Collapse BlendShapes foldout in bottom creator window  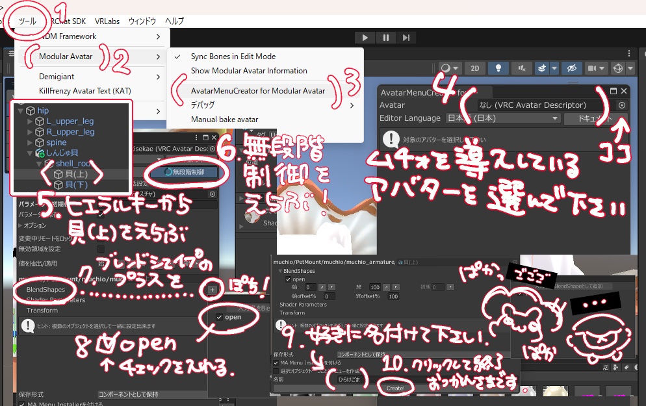(280, 271)
